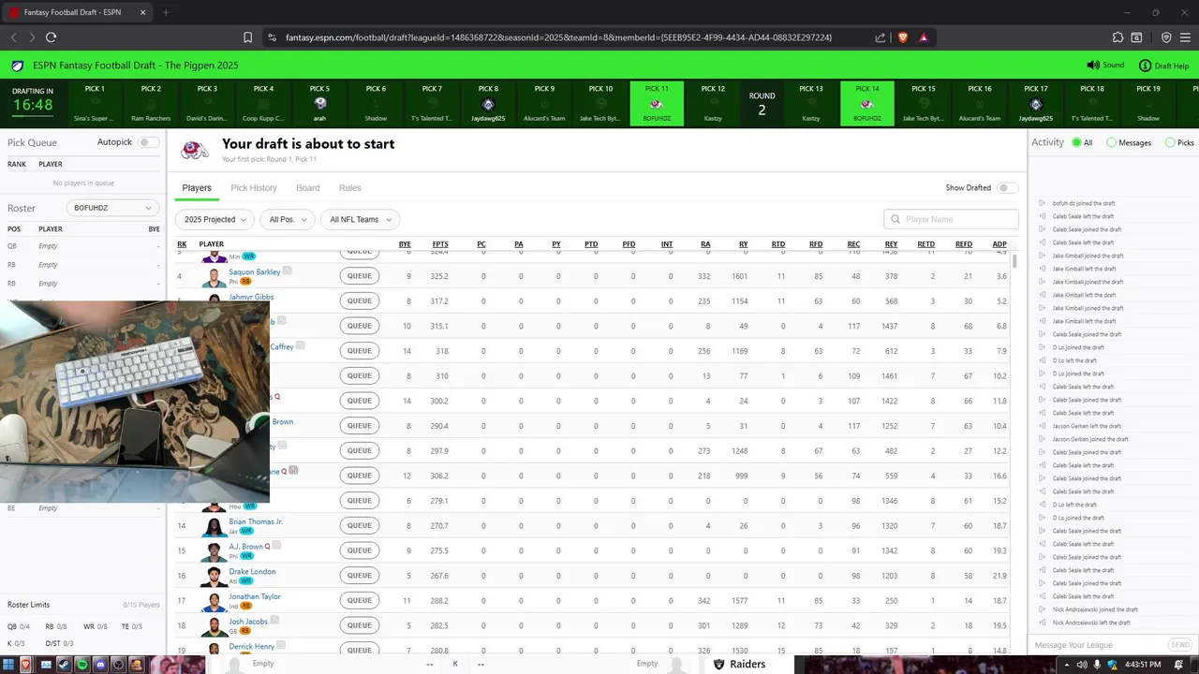Queue Jonathan Taylor
This screenshot has height=674, width=1199.
[x=360, y=600]
